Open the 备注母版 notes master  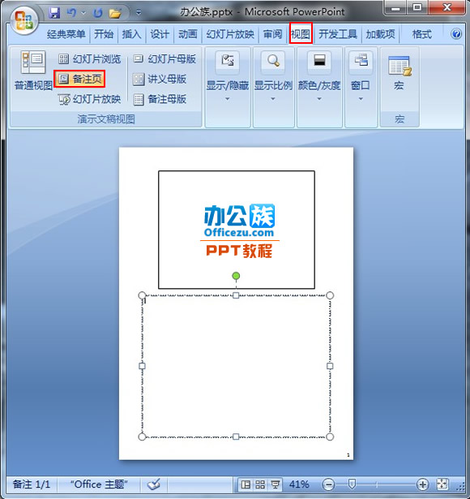(160, 99)
